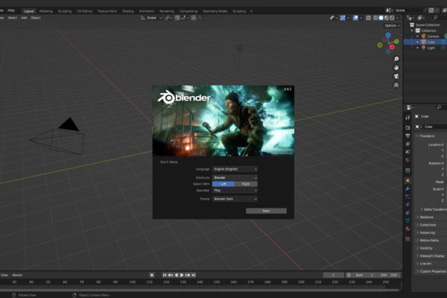Open the Object Constraints tab icon
This screenshot has width=447, height=298.
[x=408, y=212]
